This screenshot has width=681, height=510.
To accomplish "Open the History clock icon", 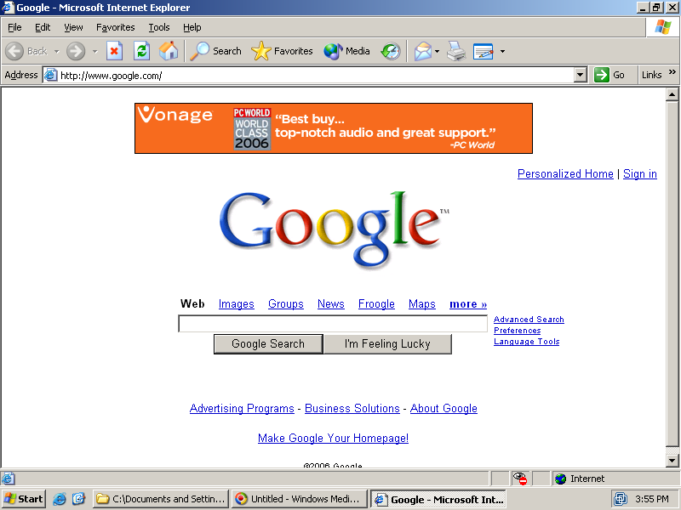I will pyautogui.click(x=391, y=51).
